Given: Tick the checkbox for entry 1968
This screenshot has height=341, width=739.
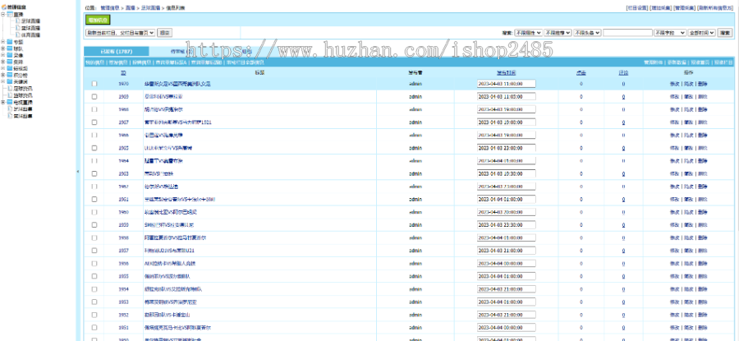Looking at the screenshot, I should coord(94,109).
